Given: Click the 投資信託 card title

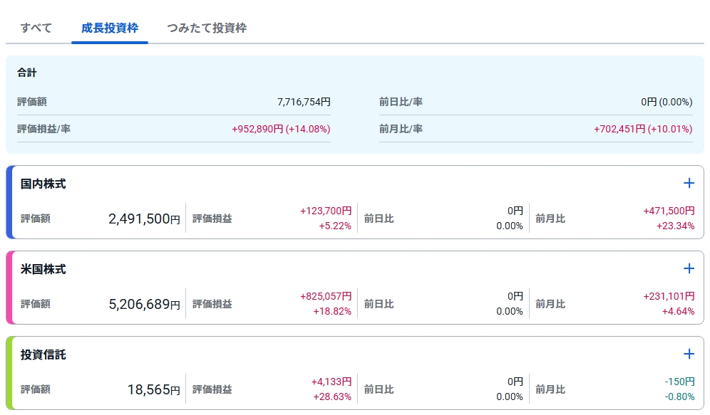Looking at the screenshot, I should (43, 354).
